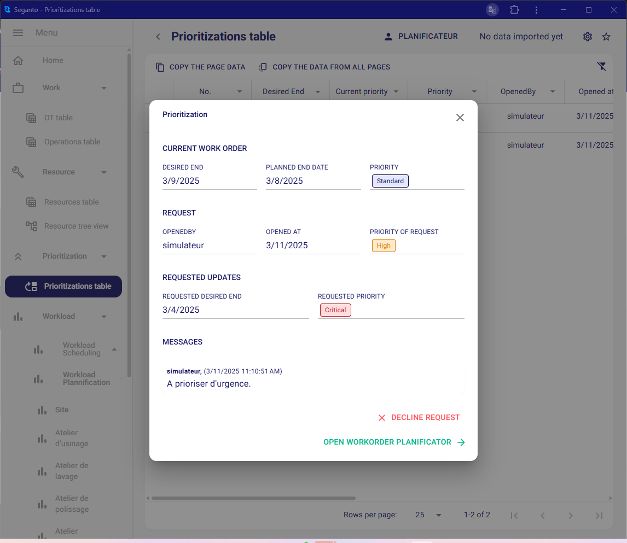Click the horizontal scrollbar below the table
Image resolution: width=627 pixels, height=543 pixels.
click(253, 498)
